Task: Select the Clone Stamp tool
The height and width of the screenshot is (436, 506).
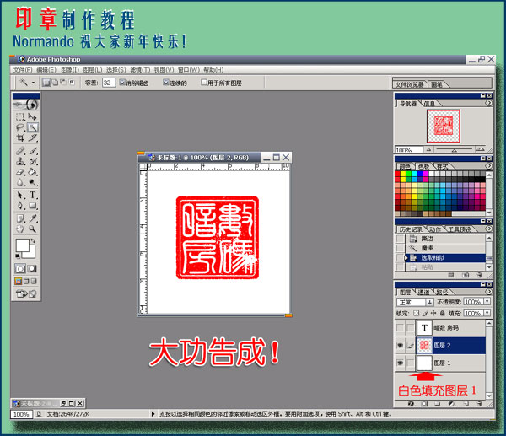Action: [20, 161]
